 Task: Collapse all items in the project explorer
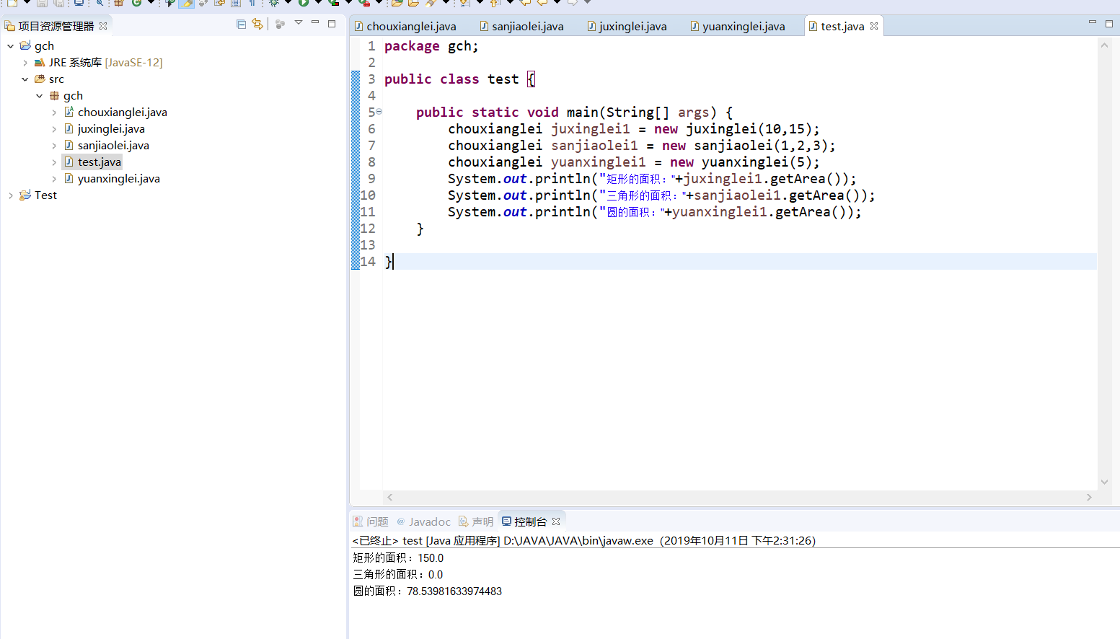241,24
